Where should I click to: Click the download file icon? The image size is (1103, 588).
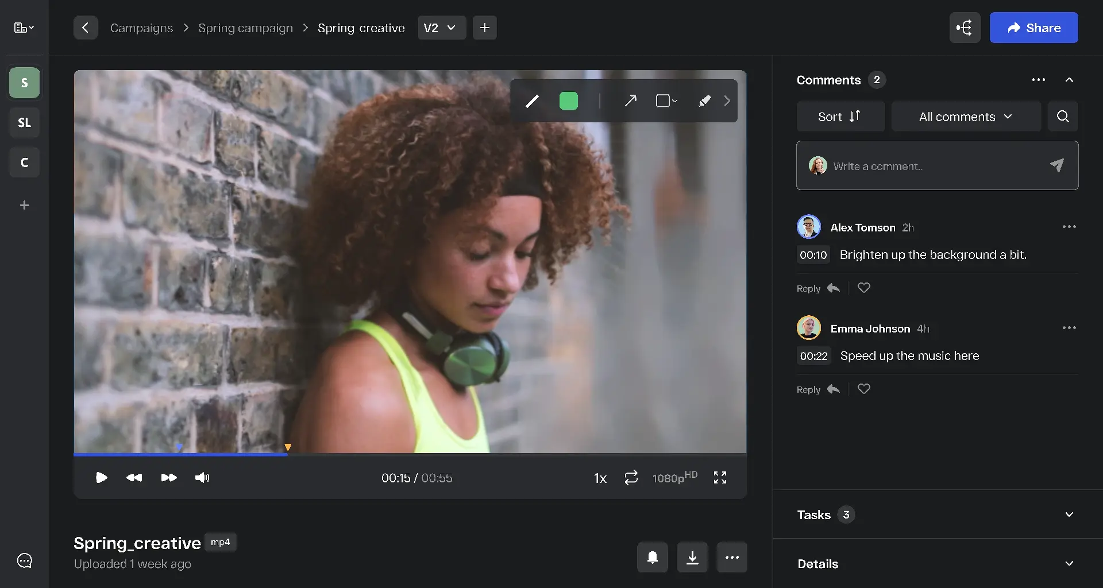click(692, 557)
